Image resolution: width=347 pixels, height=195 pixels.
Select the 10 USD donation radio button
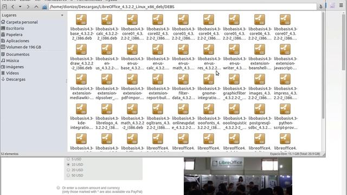68,165
